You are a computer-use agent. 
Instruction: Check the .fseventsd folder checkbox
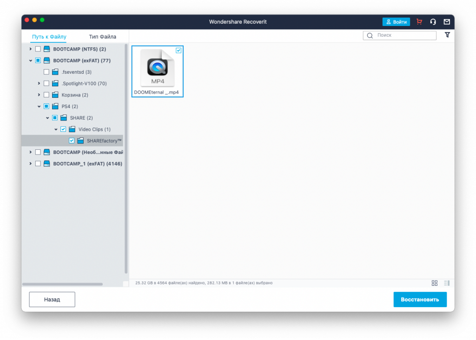pos(46,72)
